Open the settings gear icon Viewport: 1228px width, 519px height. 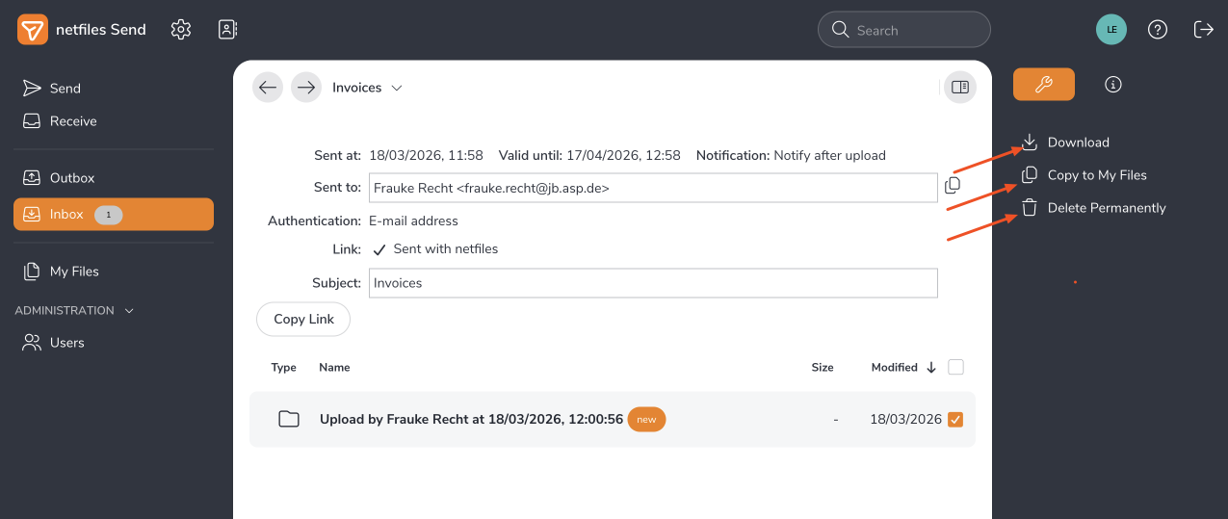[181, 30]
